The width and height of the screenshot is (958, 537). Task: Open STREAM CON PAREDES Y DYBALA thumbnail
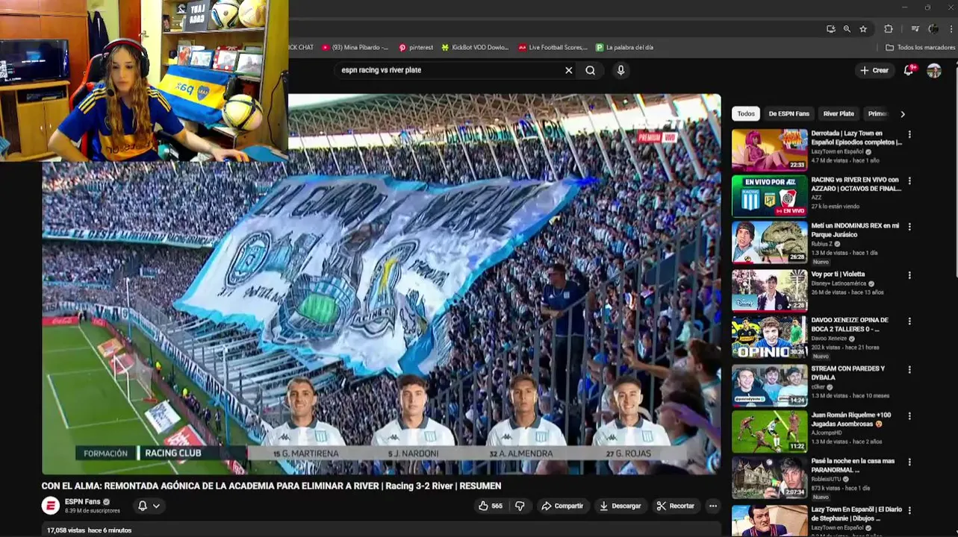pyautogui.click(x=769, y=385)
